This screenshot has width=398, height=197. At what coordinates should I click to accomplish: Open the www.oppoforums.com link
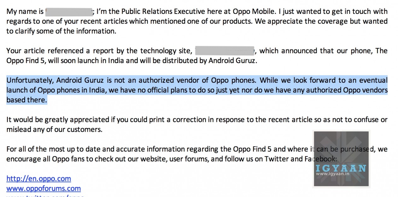[44, 189]
